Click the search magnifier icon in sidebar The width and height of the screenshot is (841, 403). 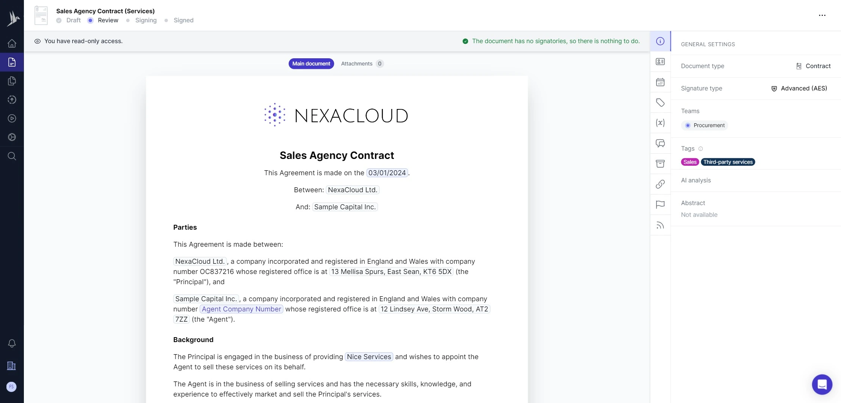[x=12, y=156]
